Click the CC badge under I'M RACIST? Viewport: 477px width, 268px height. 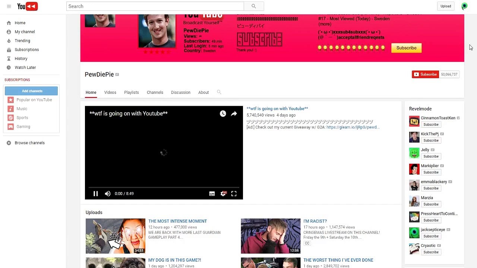coord(307,243)
